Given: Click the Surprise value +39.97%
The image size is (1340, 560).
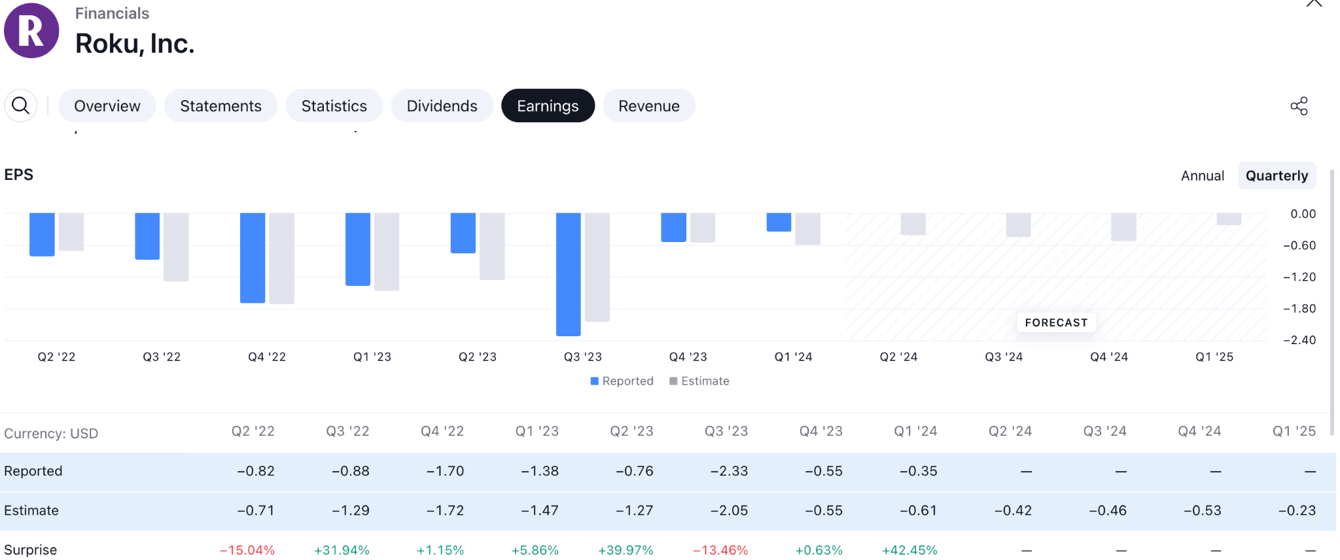Looking at the screenshot, I should [x=626, y=550].
